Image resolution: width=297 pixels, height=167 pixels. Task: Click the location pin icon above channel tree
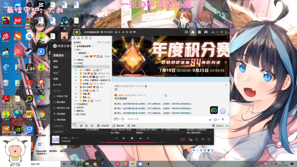pos(82,38)
